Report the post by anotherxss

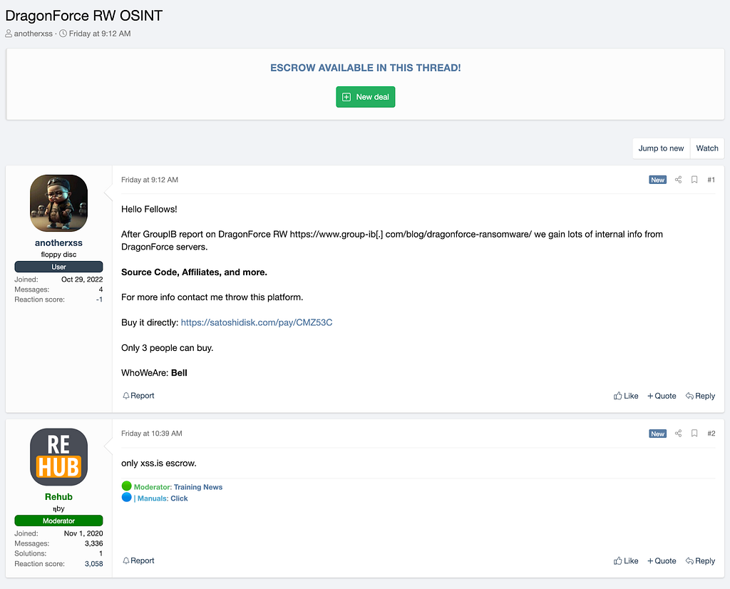pos(138,395)
